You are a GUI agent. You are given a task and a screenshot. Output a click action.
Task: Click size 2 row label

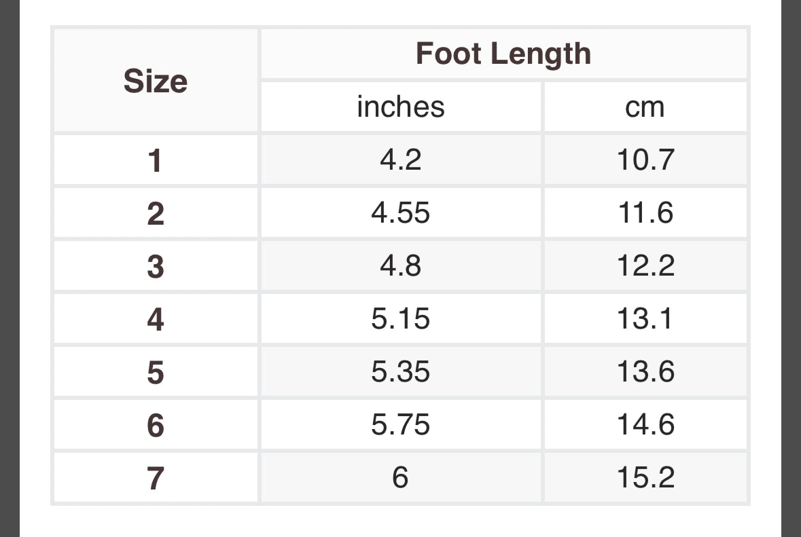click(156, 213)
